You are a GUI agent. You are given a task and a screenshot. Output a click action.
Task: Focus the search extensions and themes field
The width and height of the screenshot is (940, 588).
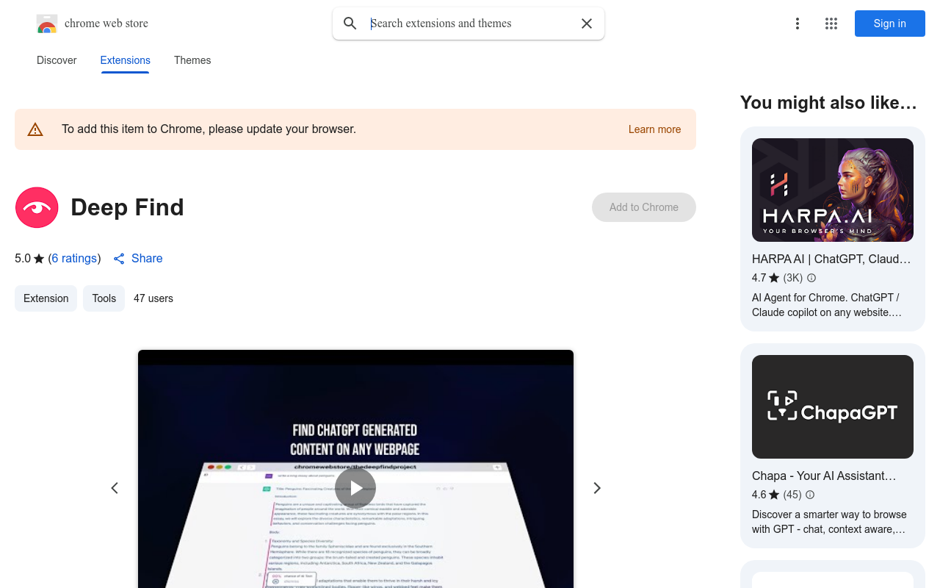point(469,24)
